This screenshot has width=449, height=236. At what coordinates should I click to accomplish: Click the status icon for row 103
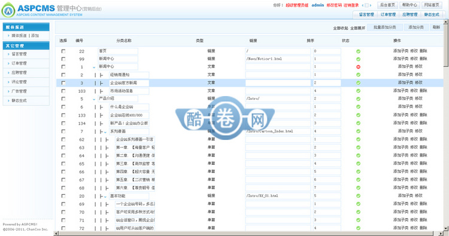(x=358, y=91)
